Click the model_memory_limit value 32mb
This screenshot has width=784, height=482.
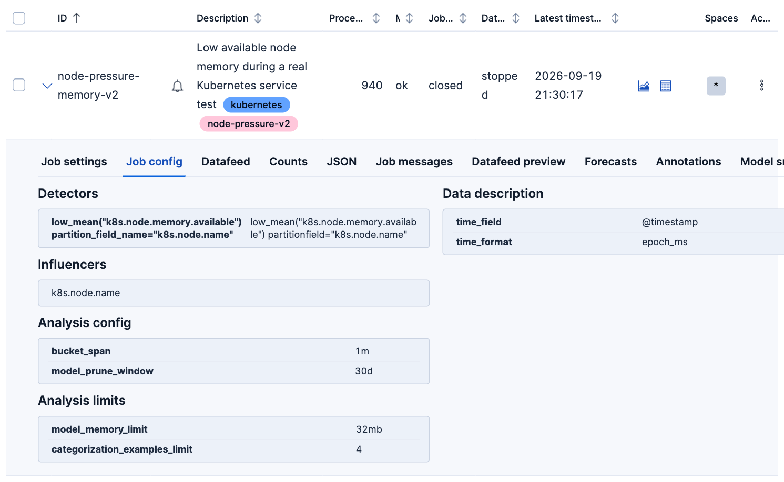(369, 429)
